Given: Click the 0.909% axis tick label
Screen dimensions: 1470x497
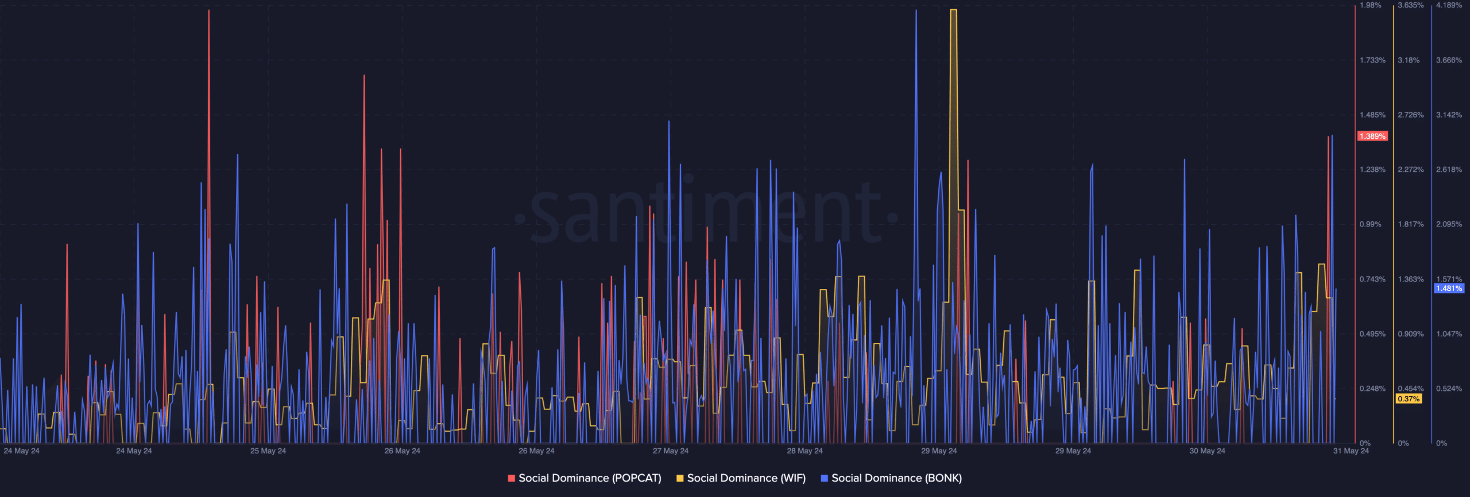Looking at the screenshot, I should [x=1411, y=334].
